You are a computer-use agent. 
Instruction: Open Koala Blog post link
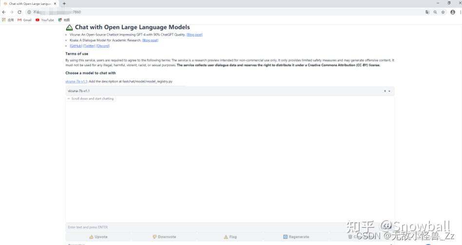pos(150,41)
